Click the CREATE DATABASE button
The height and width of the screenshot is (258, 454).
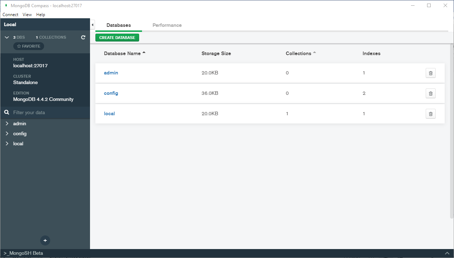(117, 38)
